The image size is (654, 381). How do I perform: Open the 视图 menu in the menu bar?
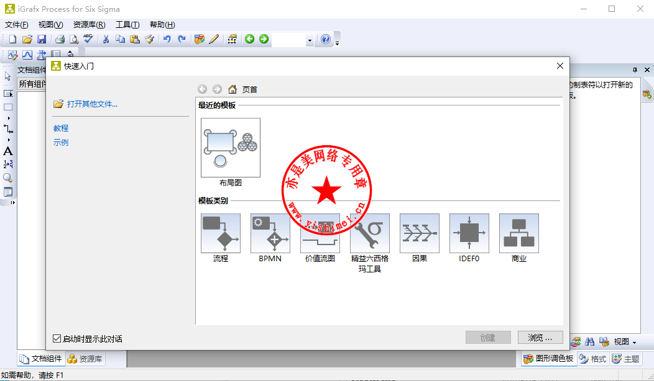coord(50,25)
